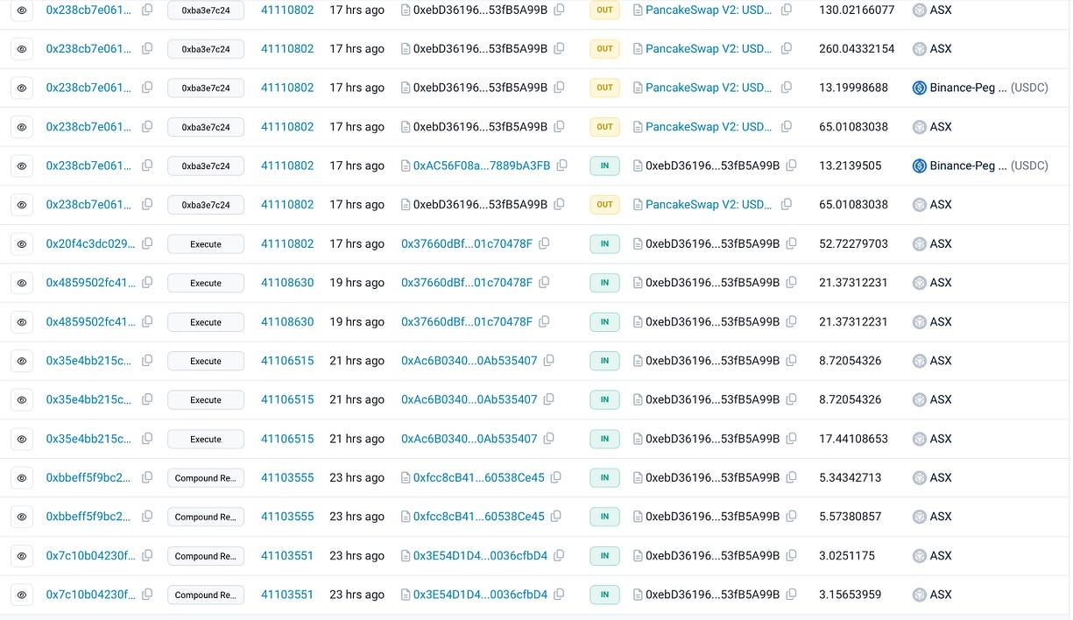1073x620 pixels.
Task: Click Binance-Peg token icon in the 13.2139505 row
Action: click(919, 166)
